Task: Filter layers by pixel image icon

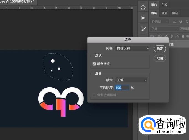Action: point(175,21)
